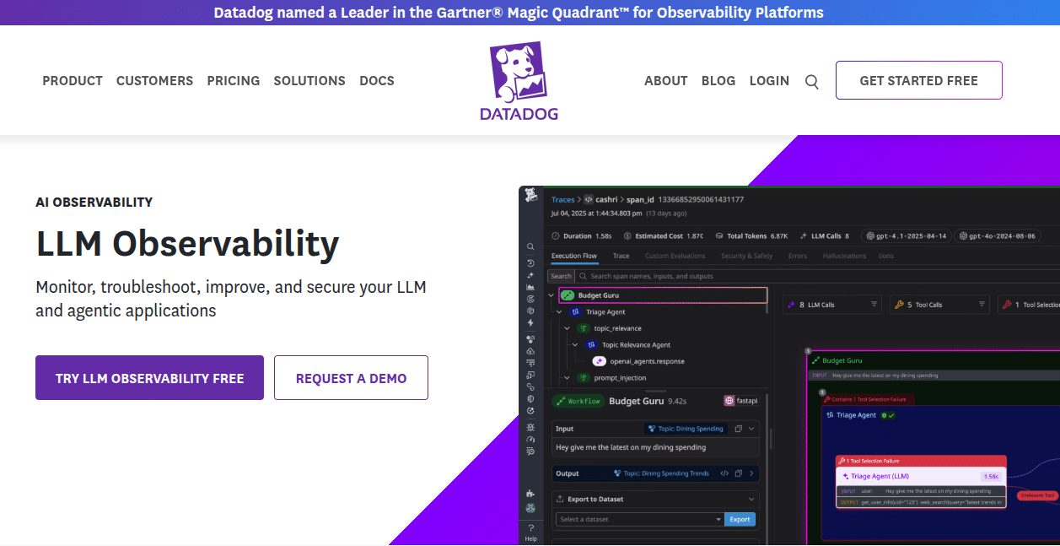Click the Datadog logo

click(x=519, y=80)
